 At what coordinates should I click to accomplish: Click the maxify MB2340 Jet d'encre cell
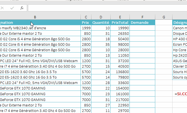coord(40,28)
